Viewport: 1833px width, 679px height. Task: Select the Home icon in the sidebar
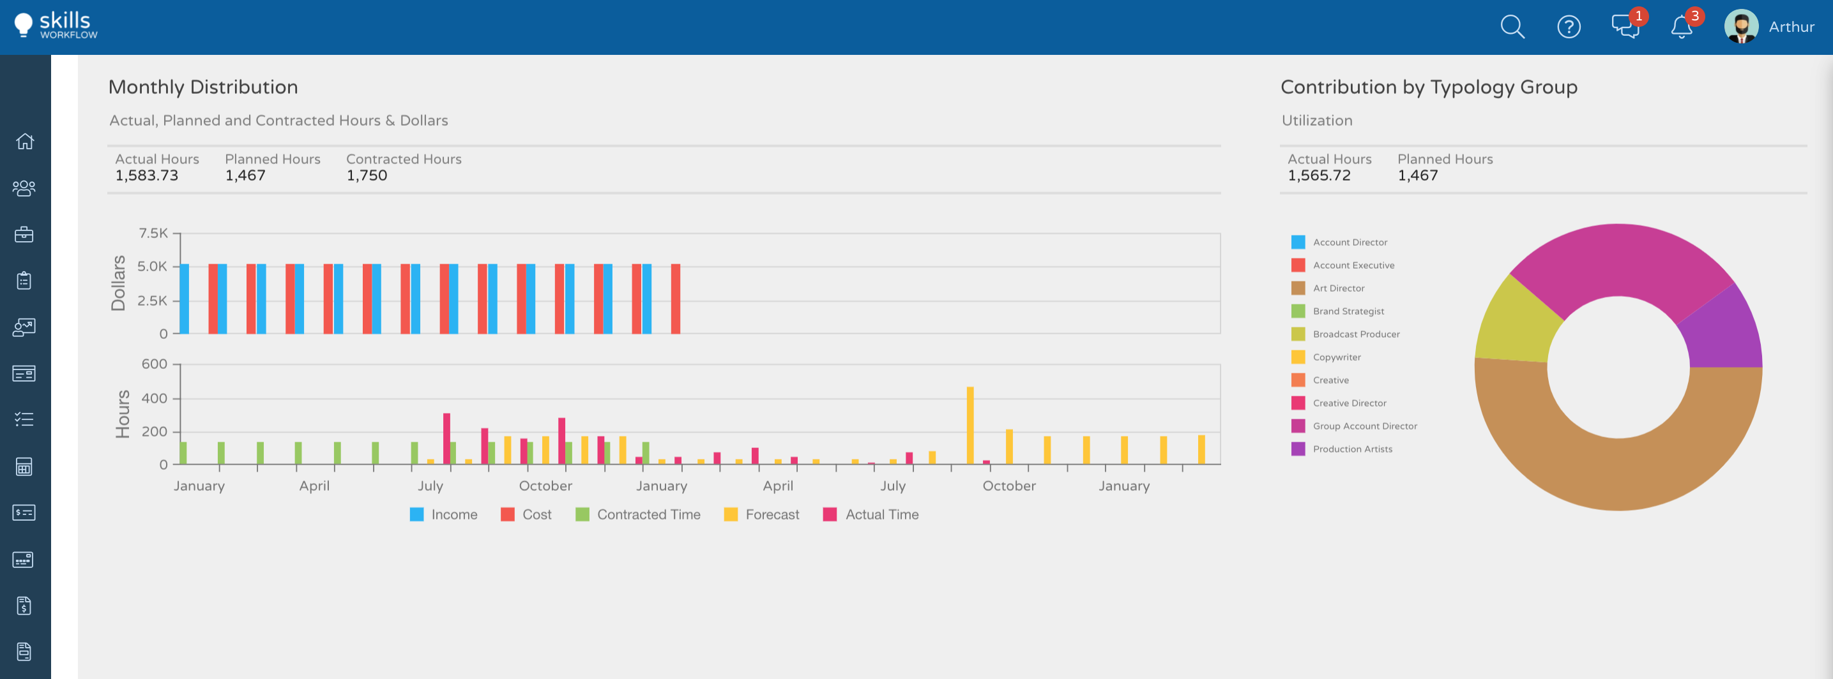click(25, 142)
